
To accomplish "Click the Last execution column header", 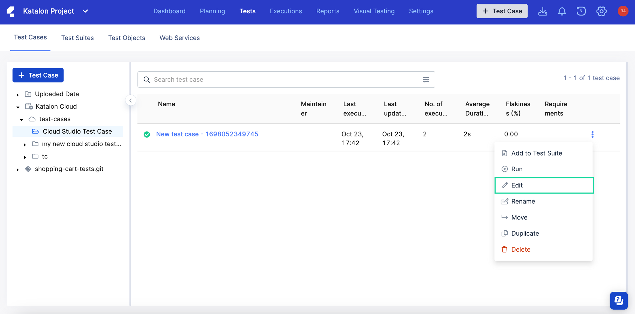I will coord(354,109).
